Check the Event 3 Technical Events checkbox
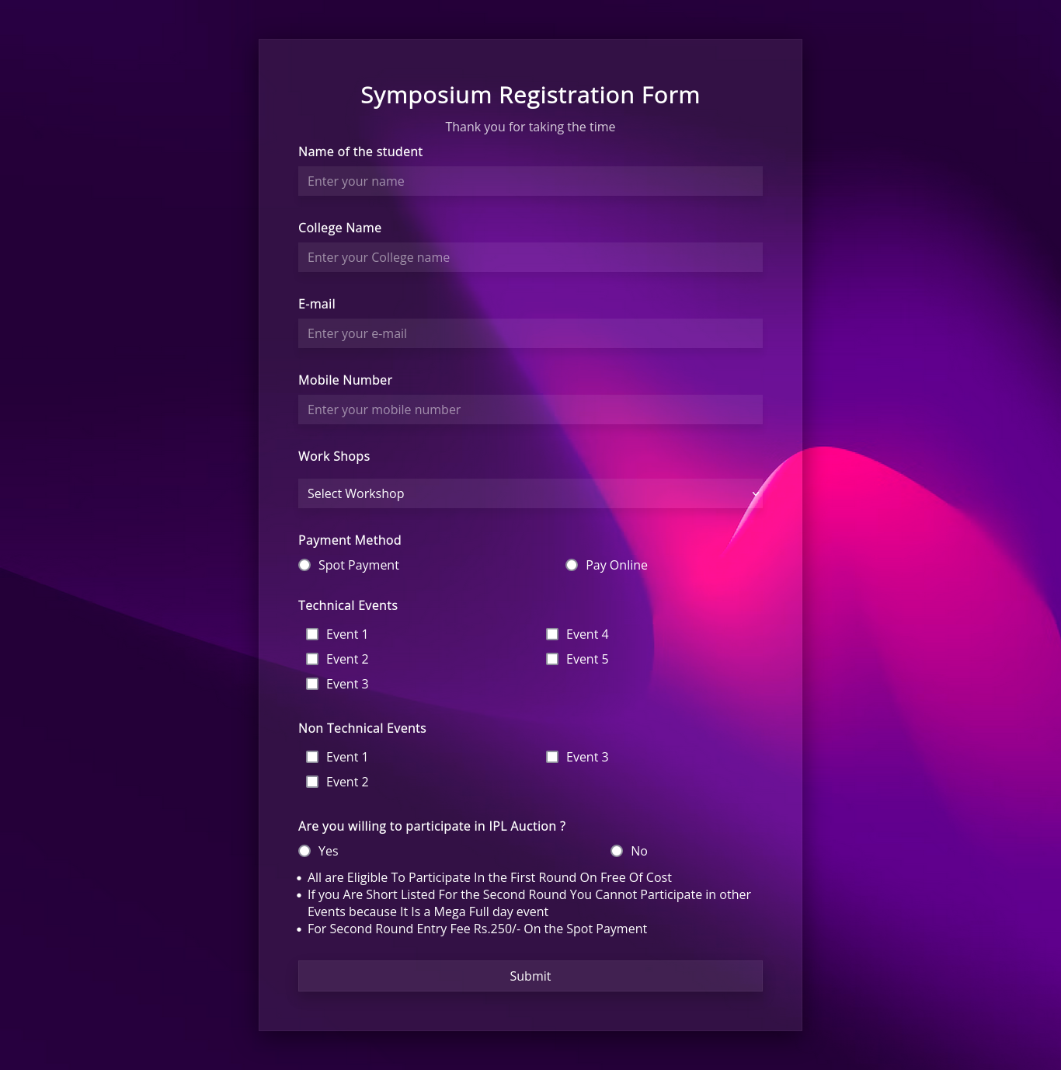The height and width of the screenshot is (1070, 1061). (x=312, y=684)
